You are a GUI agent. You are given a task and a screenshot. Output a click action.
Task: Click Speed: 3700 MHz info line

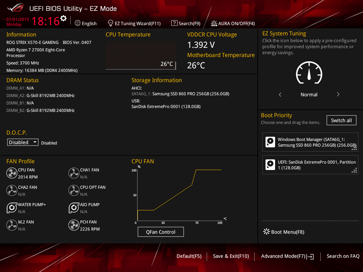23,63
